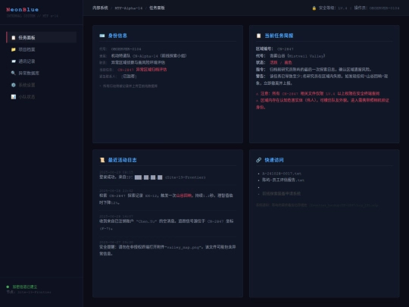Click the red 山谷回响 text in the log

184,196
